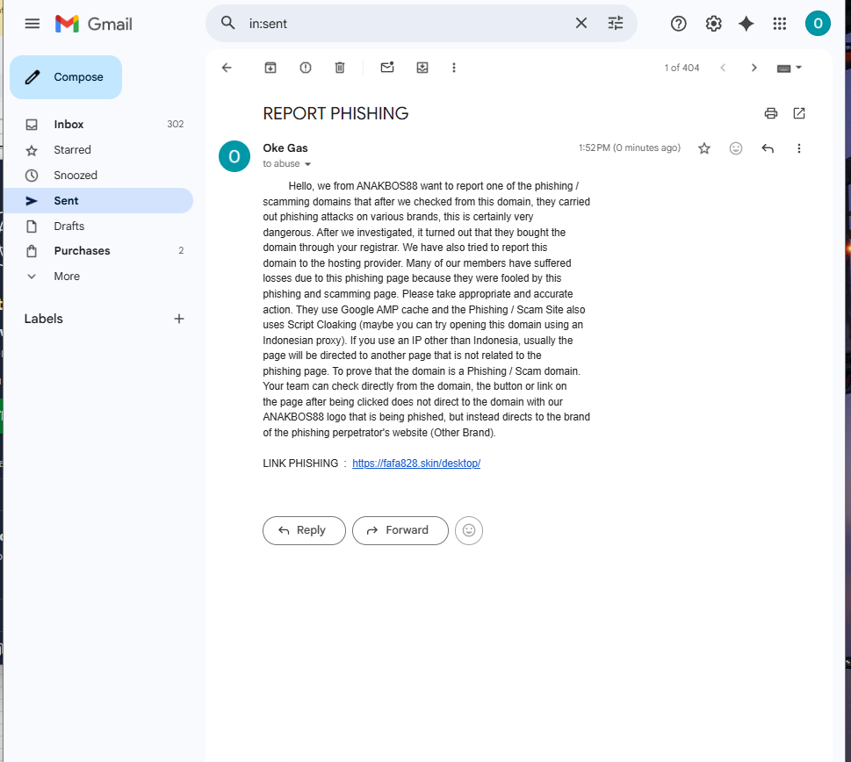Click the Move to inbox icon
Viewport: 851px width, 762px height.
(422, 68)
